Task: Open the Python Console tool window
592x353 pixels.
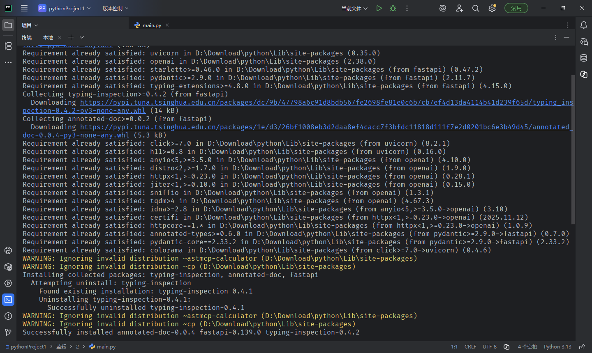Action: coord(8,250)
